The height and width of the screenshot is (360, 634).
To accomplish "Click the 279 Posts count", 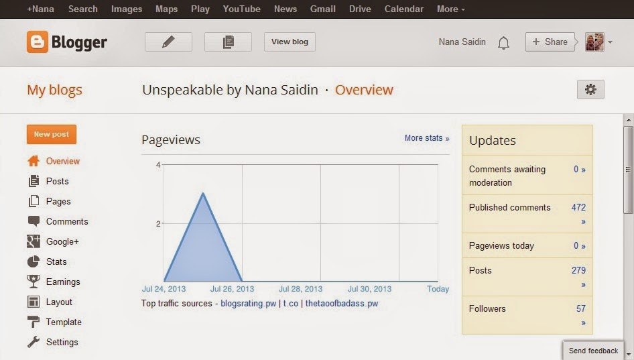I will pos(578,271).
